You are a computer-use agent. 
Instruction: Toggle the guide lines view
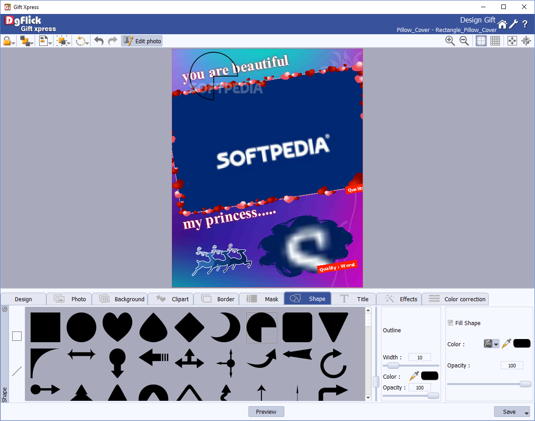pos(481,41)
